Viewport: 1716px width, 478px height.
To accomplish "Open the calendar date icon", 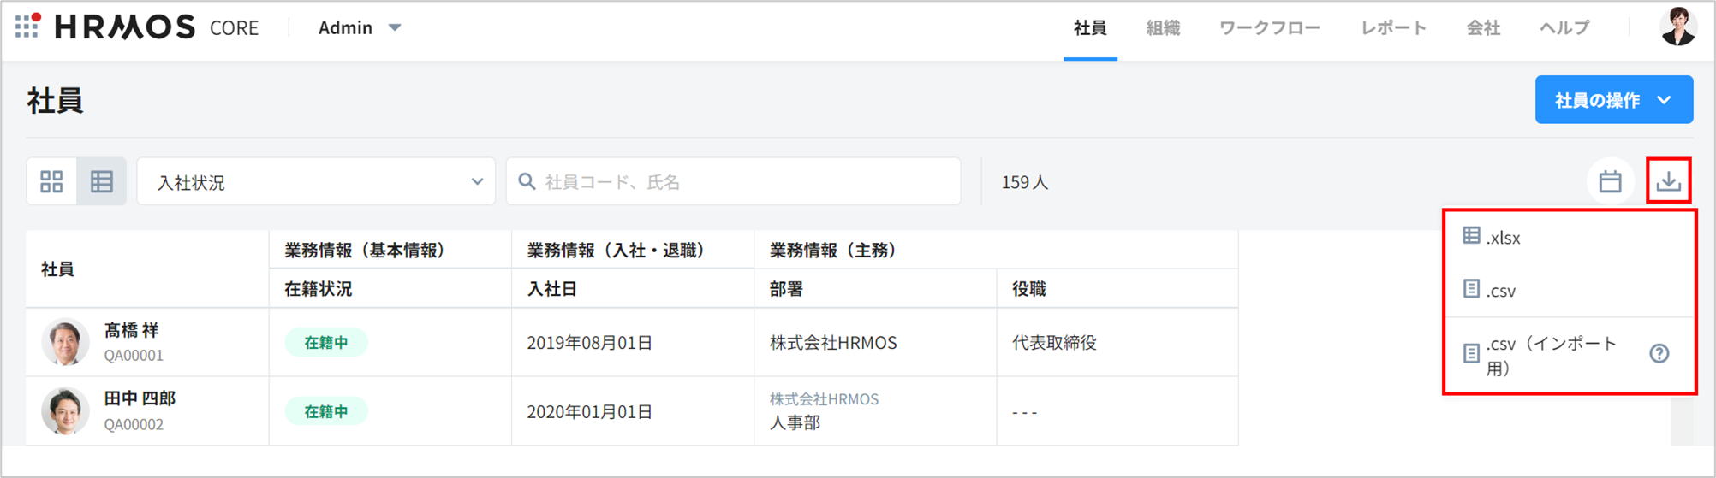I will pos(1610,181).
